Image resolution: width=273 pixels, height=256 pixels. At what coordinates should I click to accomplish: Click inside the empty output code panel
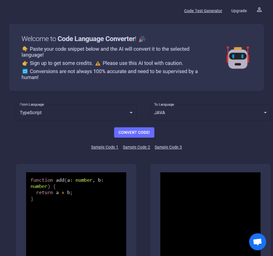(210, 214)
